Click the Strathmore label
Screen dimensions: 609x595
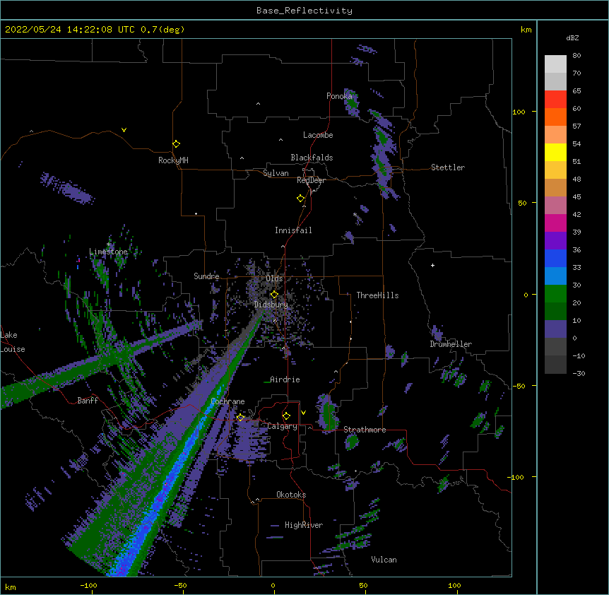[365, 430]
